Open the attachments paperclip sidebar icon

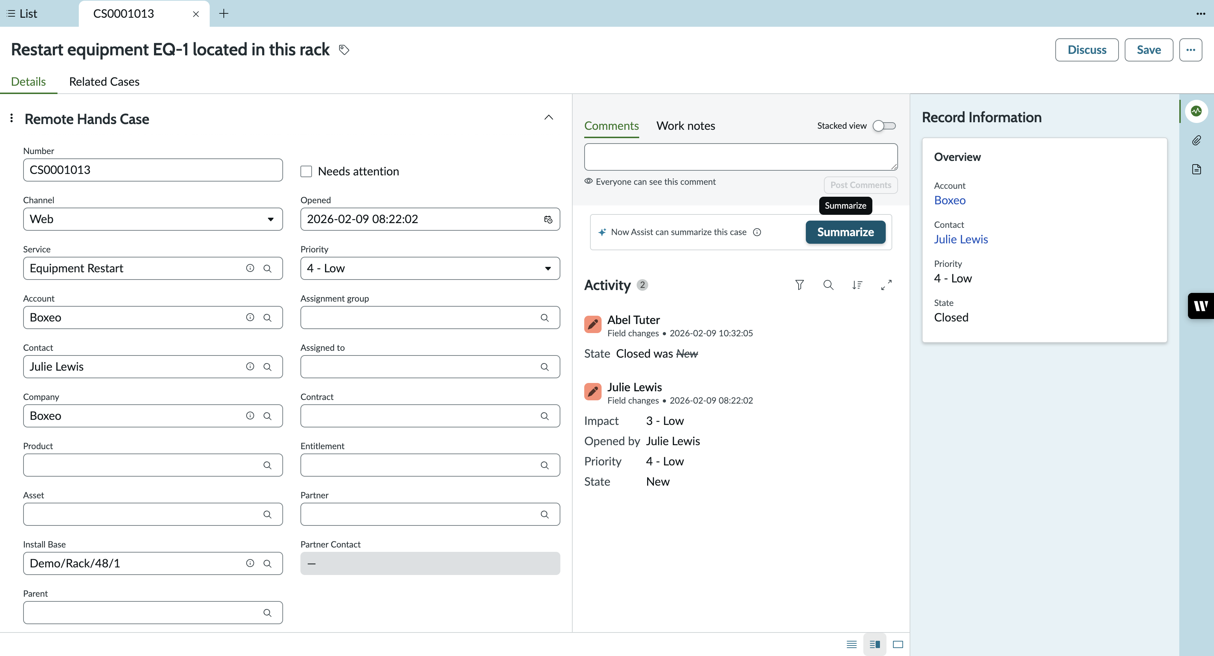click(1196, 140)
